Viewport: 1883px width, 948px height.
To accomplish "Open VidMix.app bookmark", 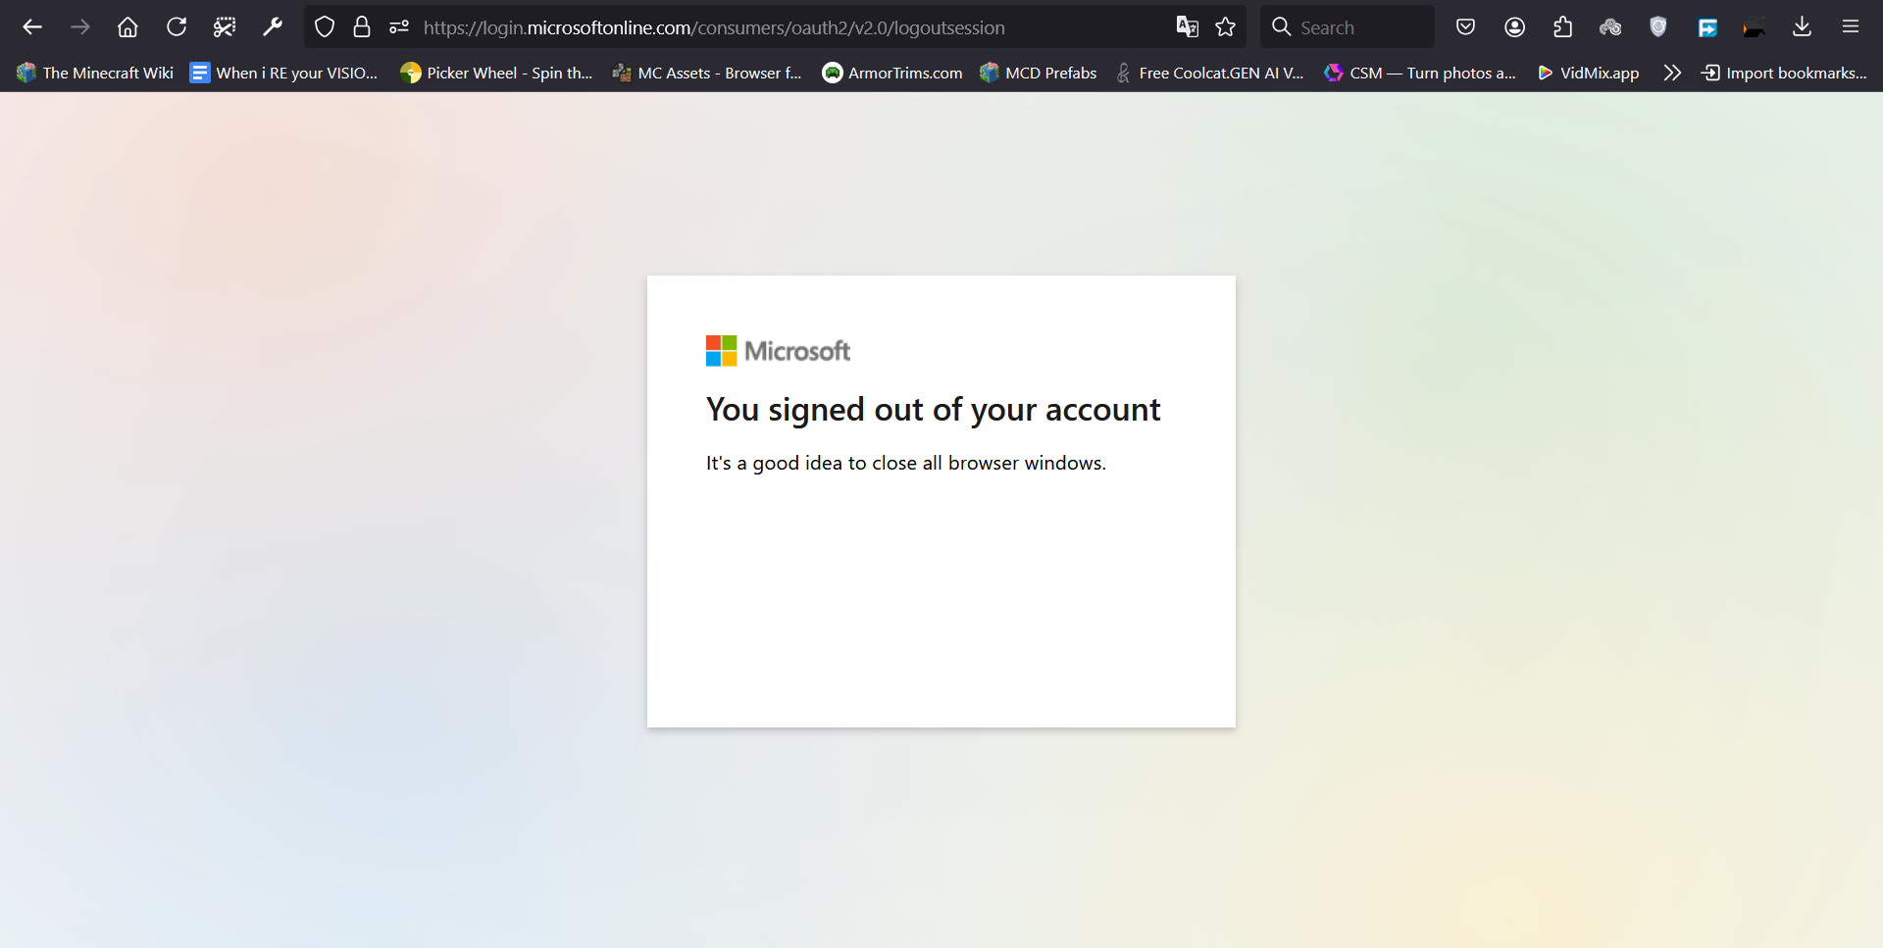I will click(x=1588, y=73).
